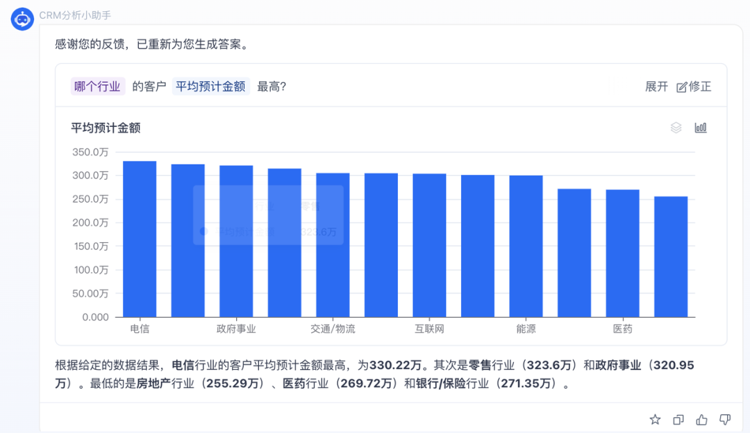Click the 修正 button next to 展开

tap(694, 86)
